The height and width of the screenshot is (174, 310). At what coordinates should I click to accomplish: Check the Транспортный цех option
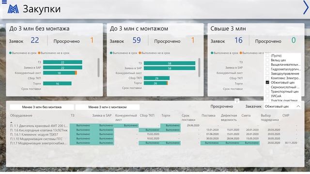[x=267, y=91]
